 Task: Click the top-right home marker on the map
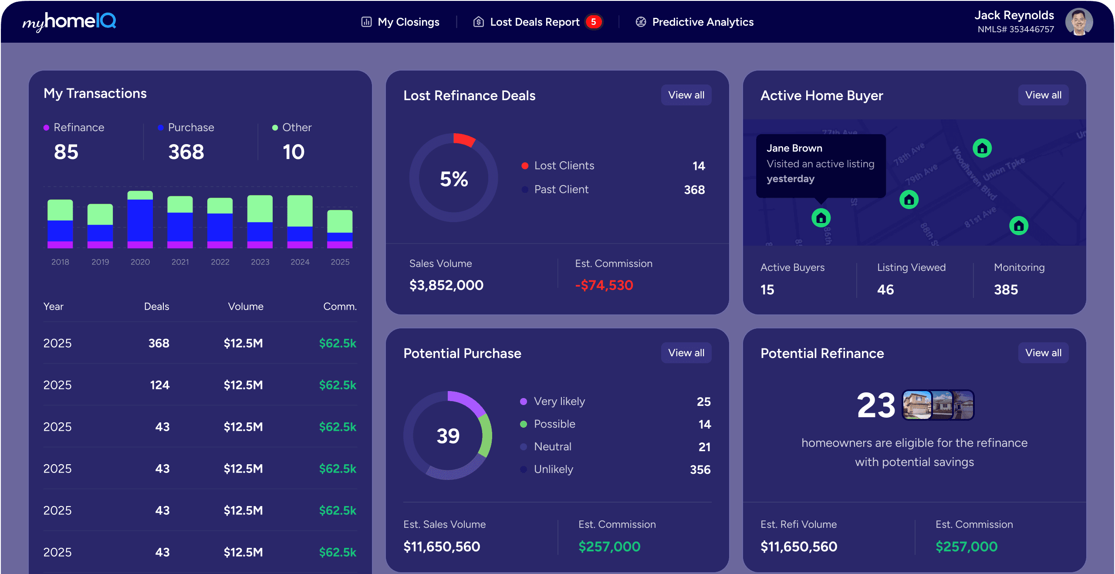tap(982, 149)
